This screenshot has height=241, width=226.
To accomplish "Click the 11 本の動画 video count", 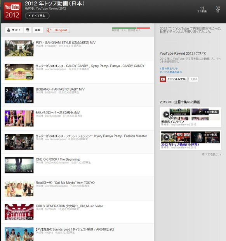I will coord(202,9).
